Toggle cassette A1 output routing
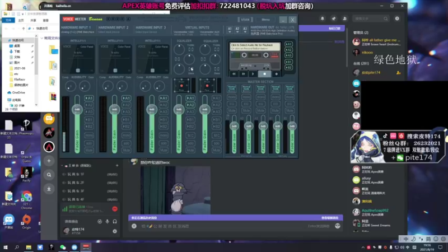The width and height of the screenshot is (448, 252). [288, 44]
